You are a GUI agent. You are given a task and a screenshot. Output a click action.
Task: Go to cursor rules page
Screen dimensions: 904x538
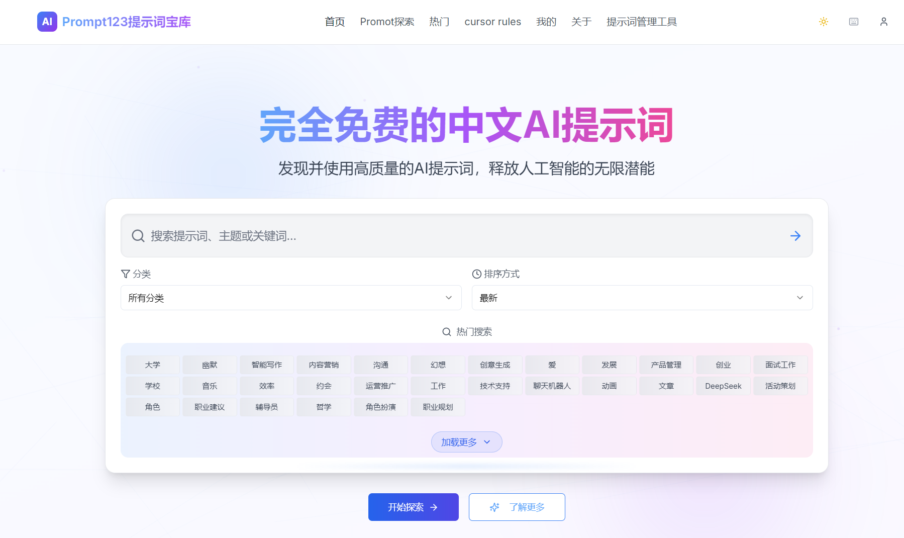tap(492, 22)
